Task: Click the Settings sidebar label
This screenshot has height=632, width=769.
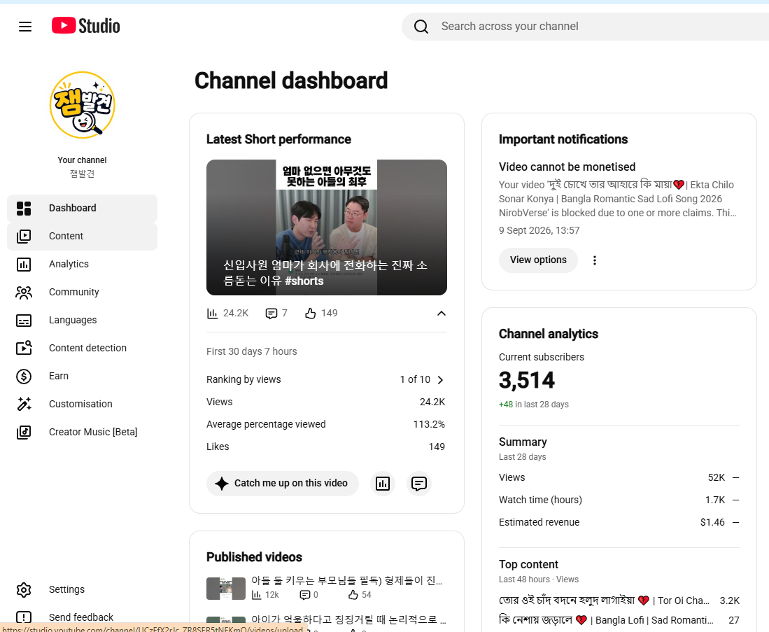Action: click(x=66, y=589)
